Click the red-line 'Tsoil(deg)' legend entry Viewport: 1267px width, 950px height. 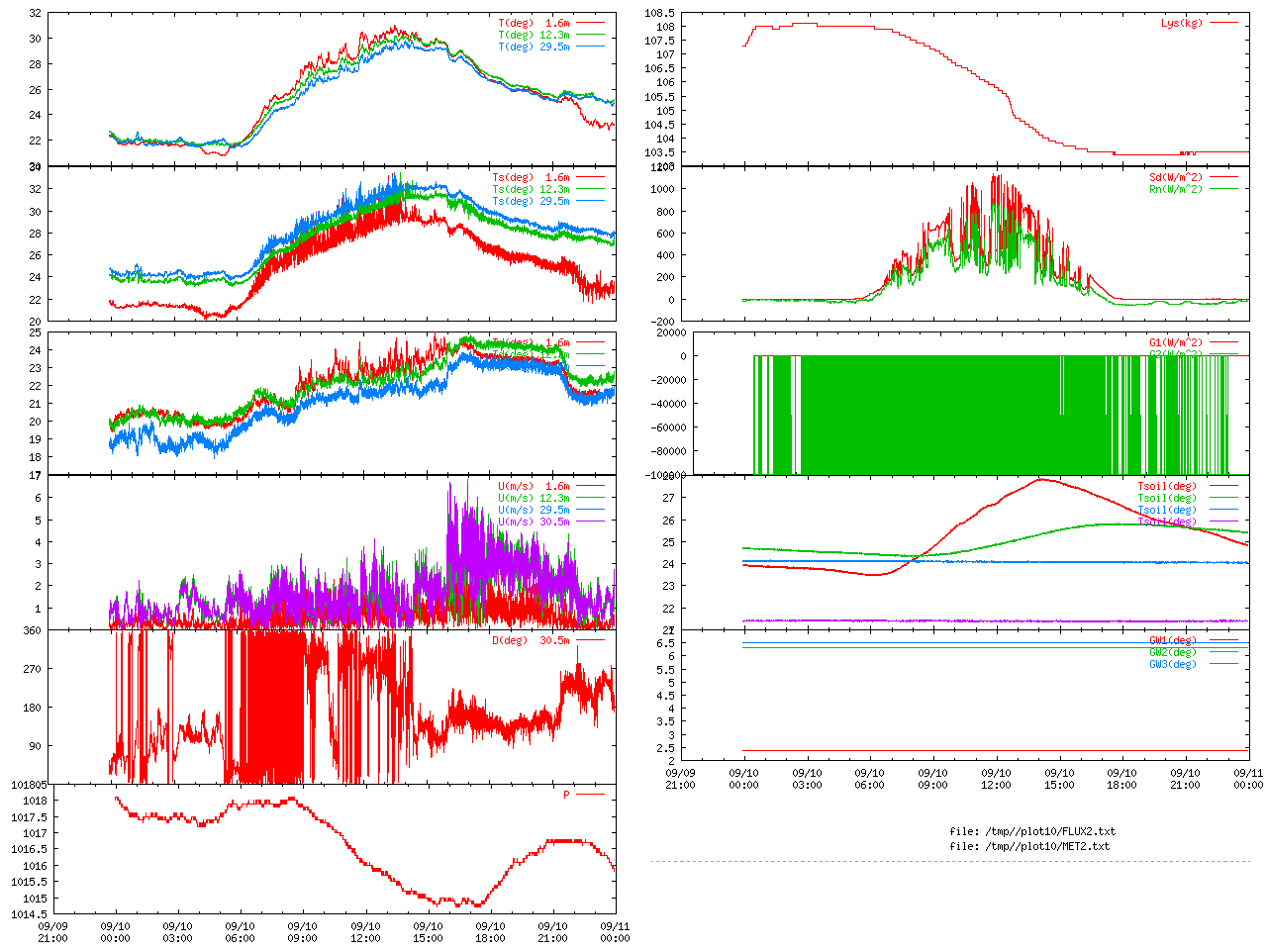coord(1167,487)
